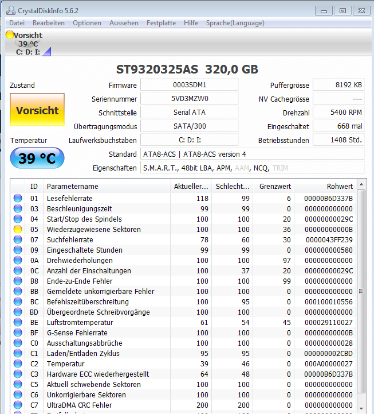Click yellow warning icon for Wiederzugewiesene Sektoren

tap(18, 229)
